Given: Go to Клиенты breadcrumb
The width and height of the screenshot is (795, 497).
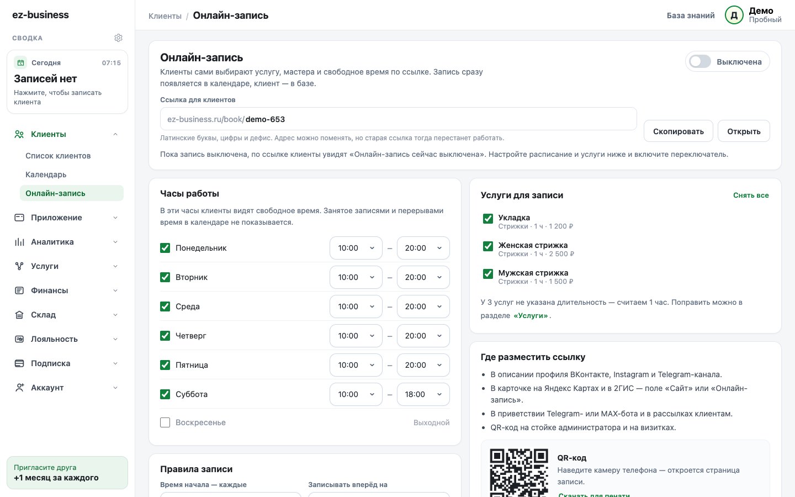Looking at the screenshot, I should point(165,16).
